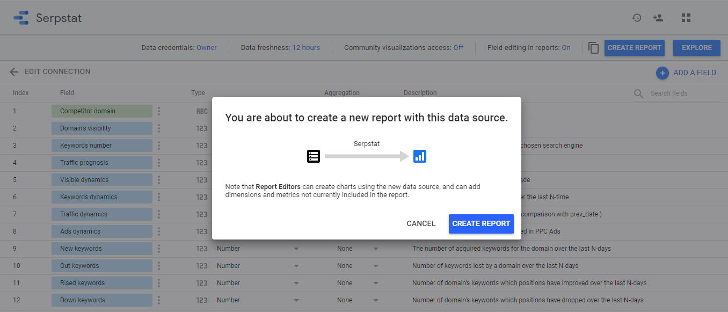
Task: Change Data freshness 12 hours setting
Action: point(306,48)
